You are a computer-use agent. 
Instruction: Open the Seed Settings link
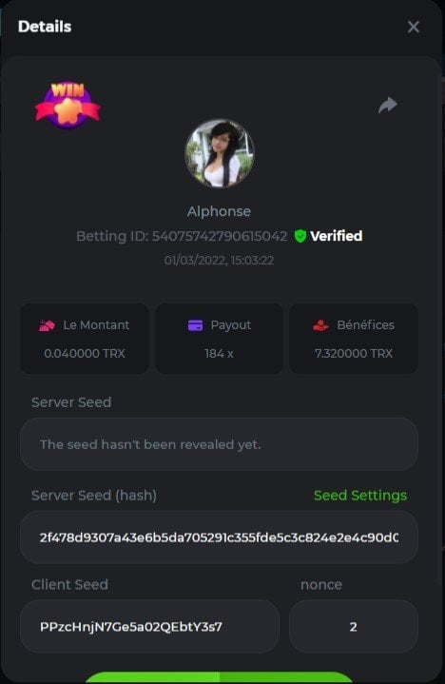click(x=360, y=496)
